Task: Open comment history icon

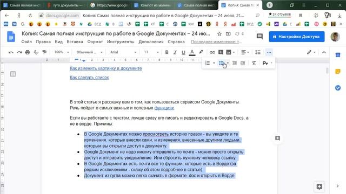Action: pyautogui.click(x=259, y=36)
